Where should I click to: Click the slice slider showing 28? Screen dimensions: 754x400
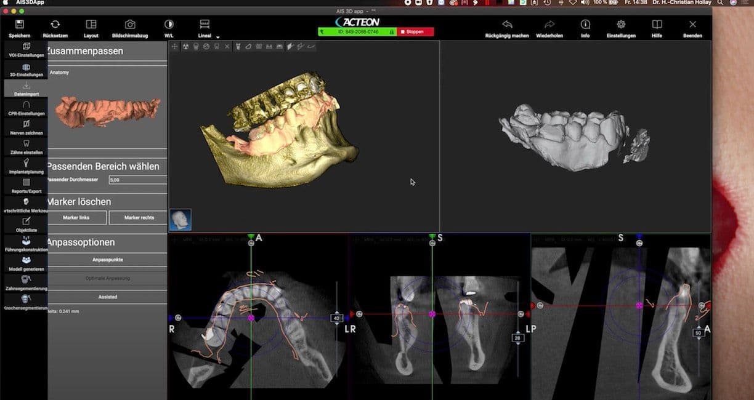point(517,338)
